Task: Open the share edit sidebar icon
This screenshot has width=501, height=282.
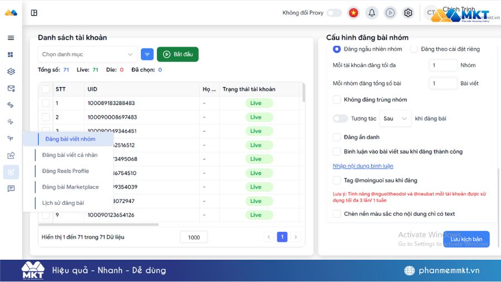Action: tap(11, 155)
